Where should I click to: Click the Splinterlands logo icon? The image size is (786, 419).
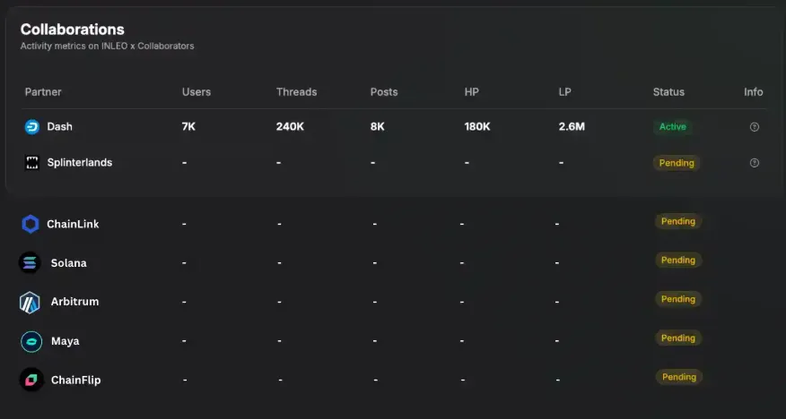pos(32,163)
